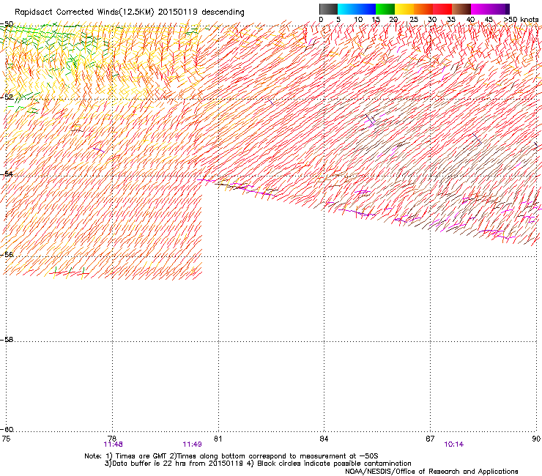
Task: Click the legend tick label 10
Action: click(358, 20)
